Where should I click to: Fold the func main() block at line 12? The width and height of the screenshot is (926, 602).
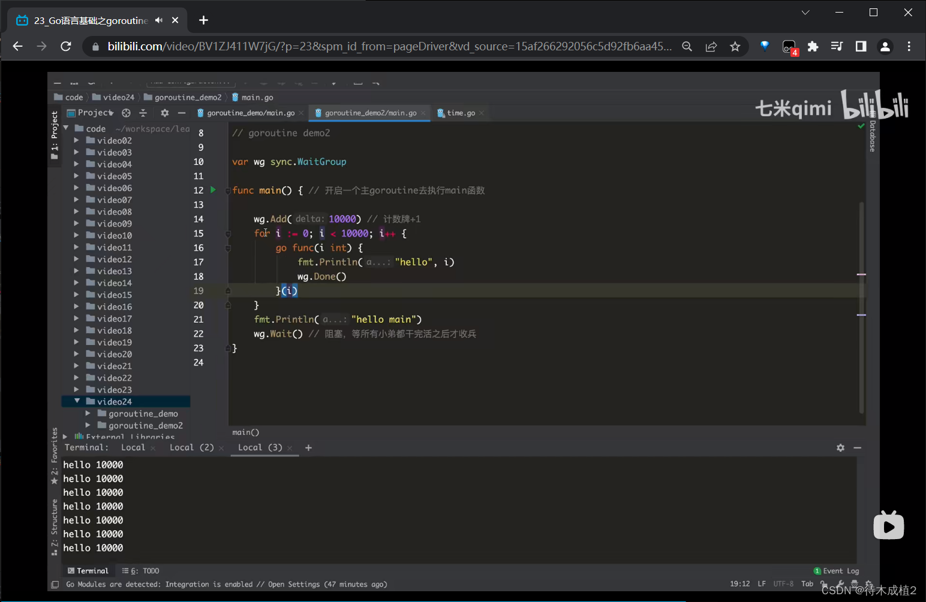pyautogui.click(x=228, y=190)
